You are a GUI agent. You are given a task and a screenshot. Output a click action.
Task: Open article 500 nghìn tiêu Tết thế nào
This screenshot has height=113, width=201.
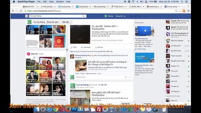point(106,94)
